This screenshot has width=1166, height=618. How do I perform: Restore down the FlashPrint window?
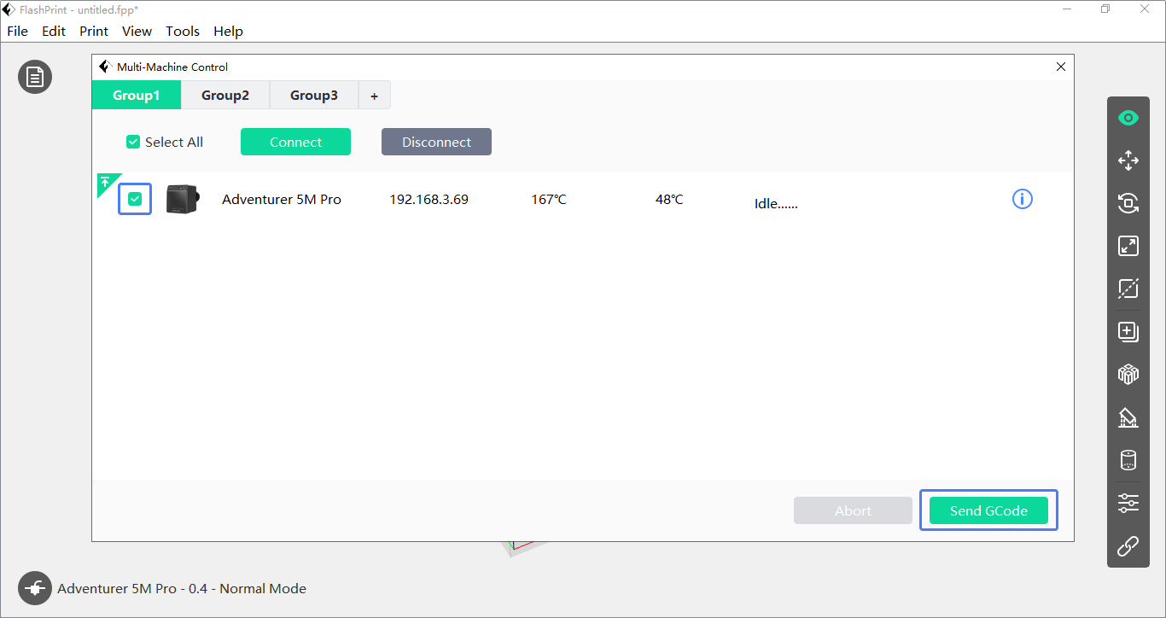[x=1105, y=9]
